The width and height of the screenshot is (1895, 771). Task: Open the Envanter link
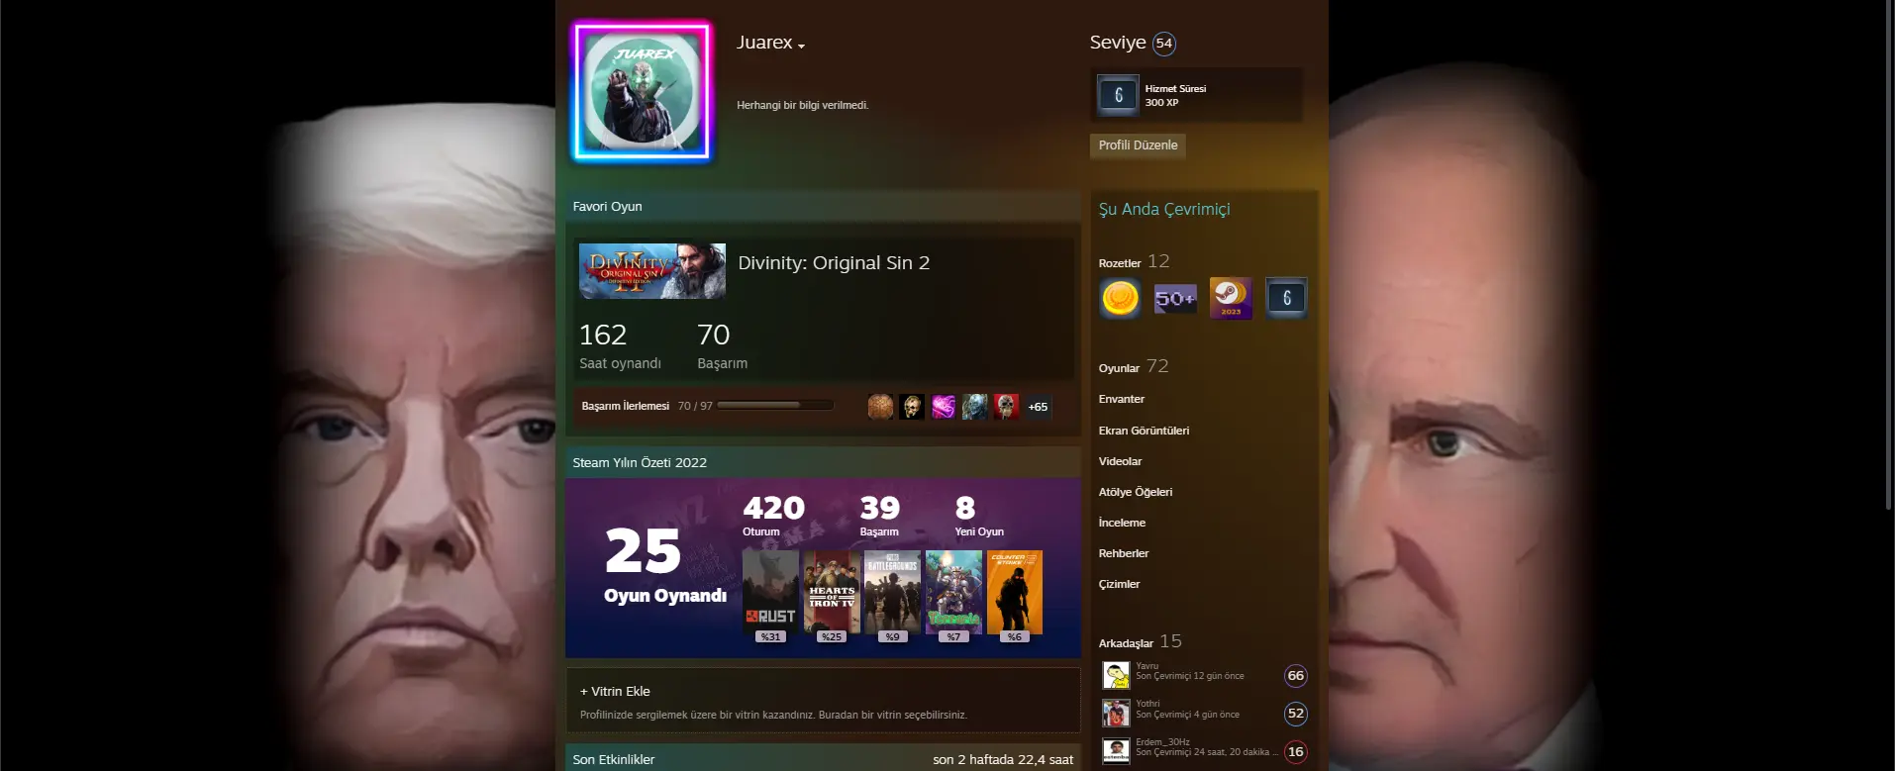(x=1122, y=400)
